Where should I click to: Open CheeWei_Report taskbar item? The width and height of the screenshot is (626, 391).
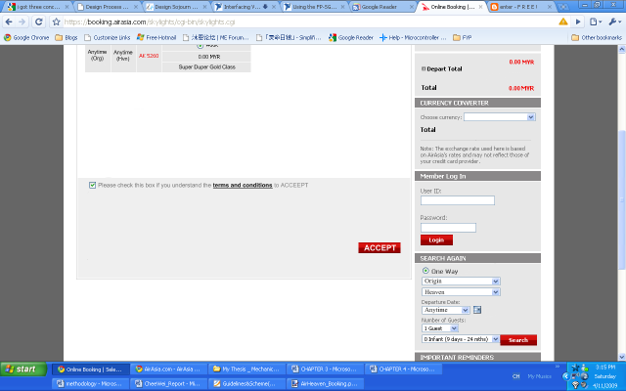pos(168,383)
